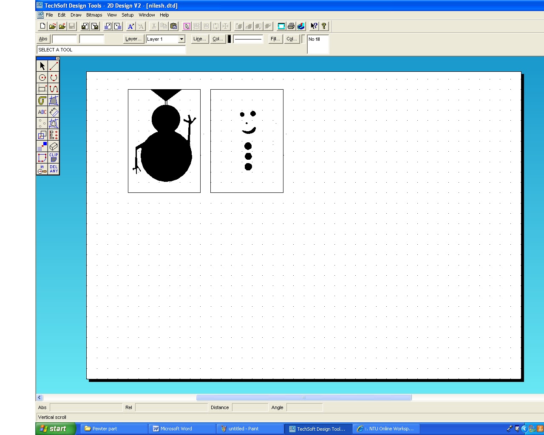
Task: Activate the circle drawing tool
Action: pos(42,77)
